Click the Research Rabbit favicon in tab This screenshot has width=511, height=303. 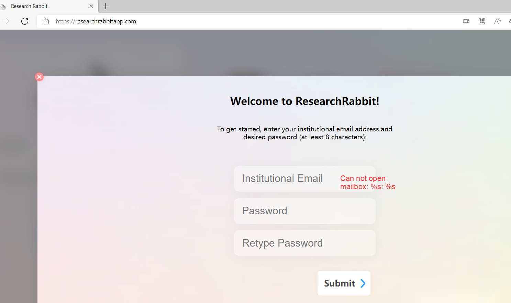point(3,6)
